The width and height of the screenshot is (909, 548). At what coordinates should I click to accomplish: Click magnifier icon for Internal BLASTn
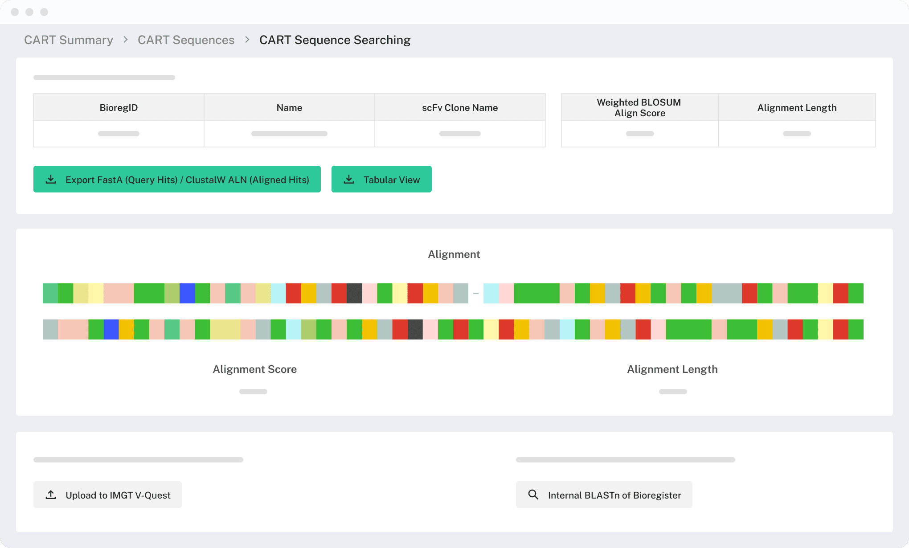coord(533,495)
